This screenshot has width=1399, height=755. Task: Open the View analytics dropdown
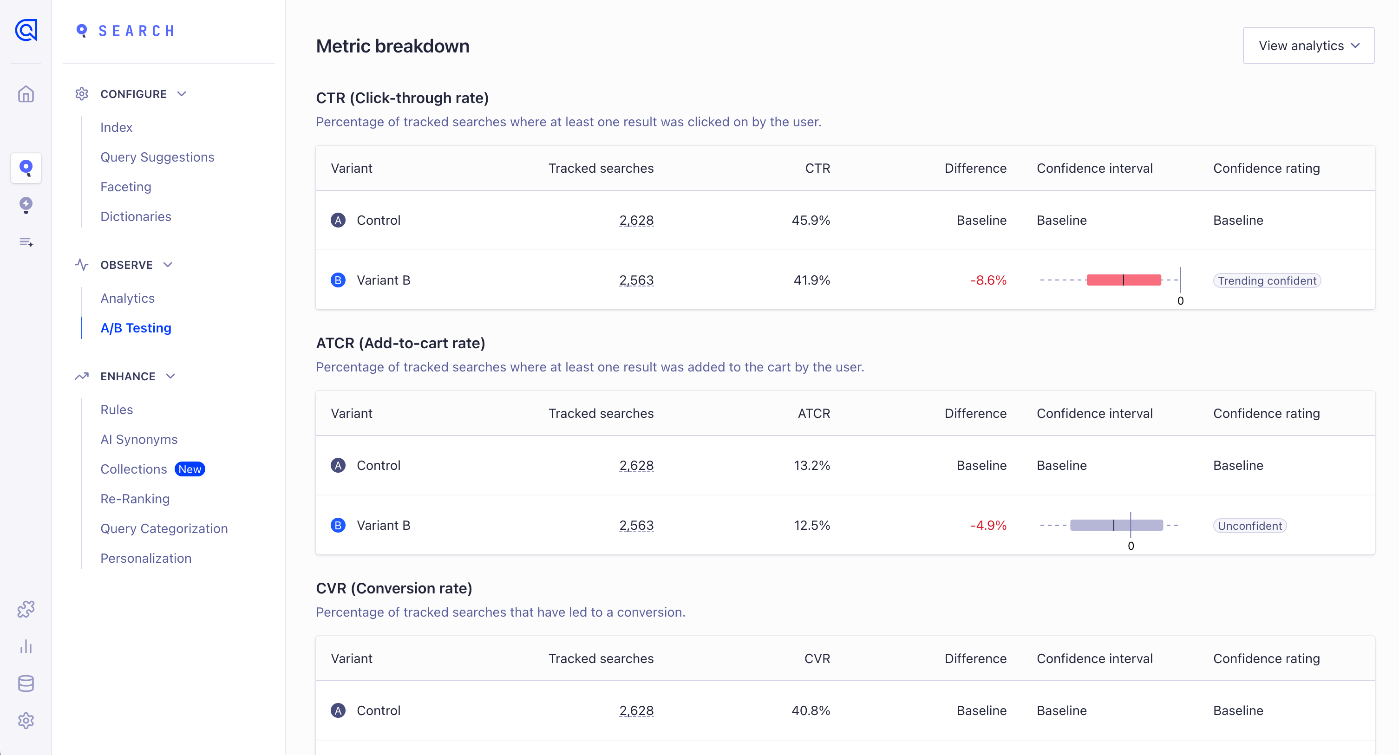tap(1308, 46)
